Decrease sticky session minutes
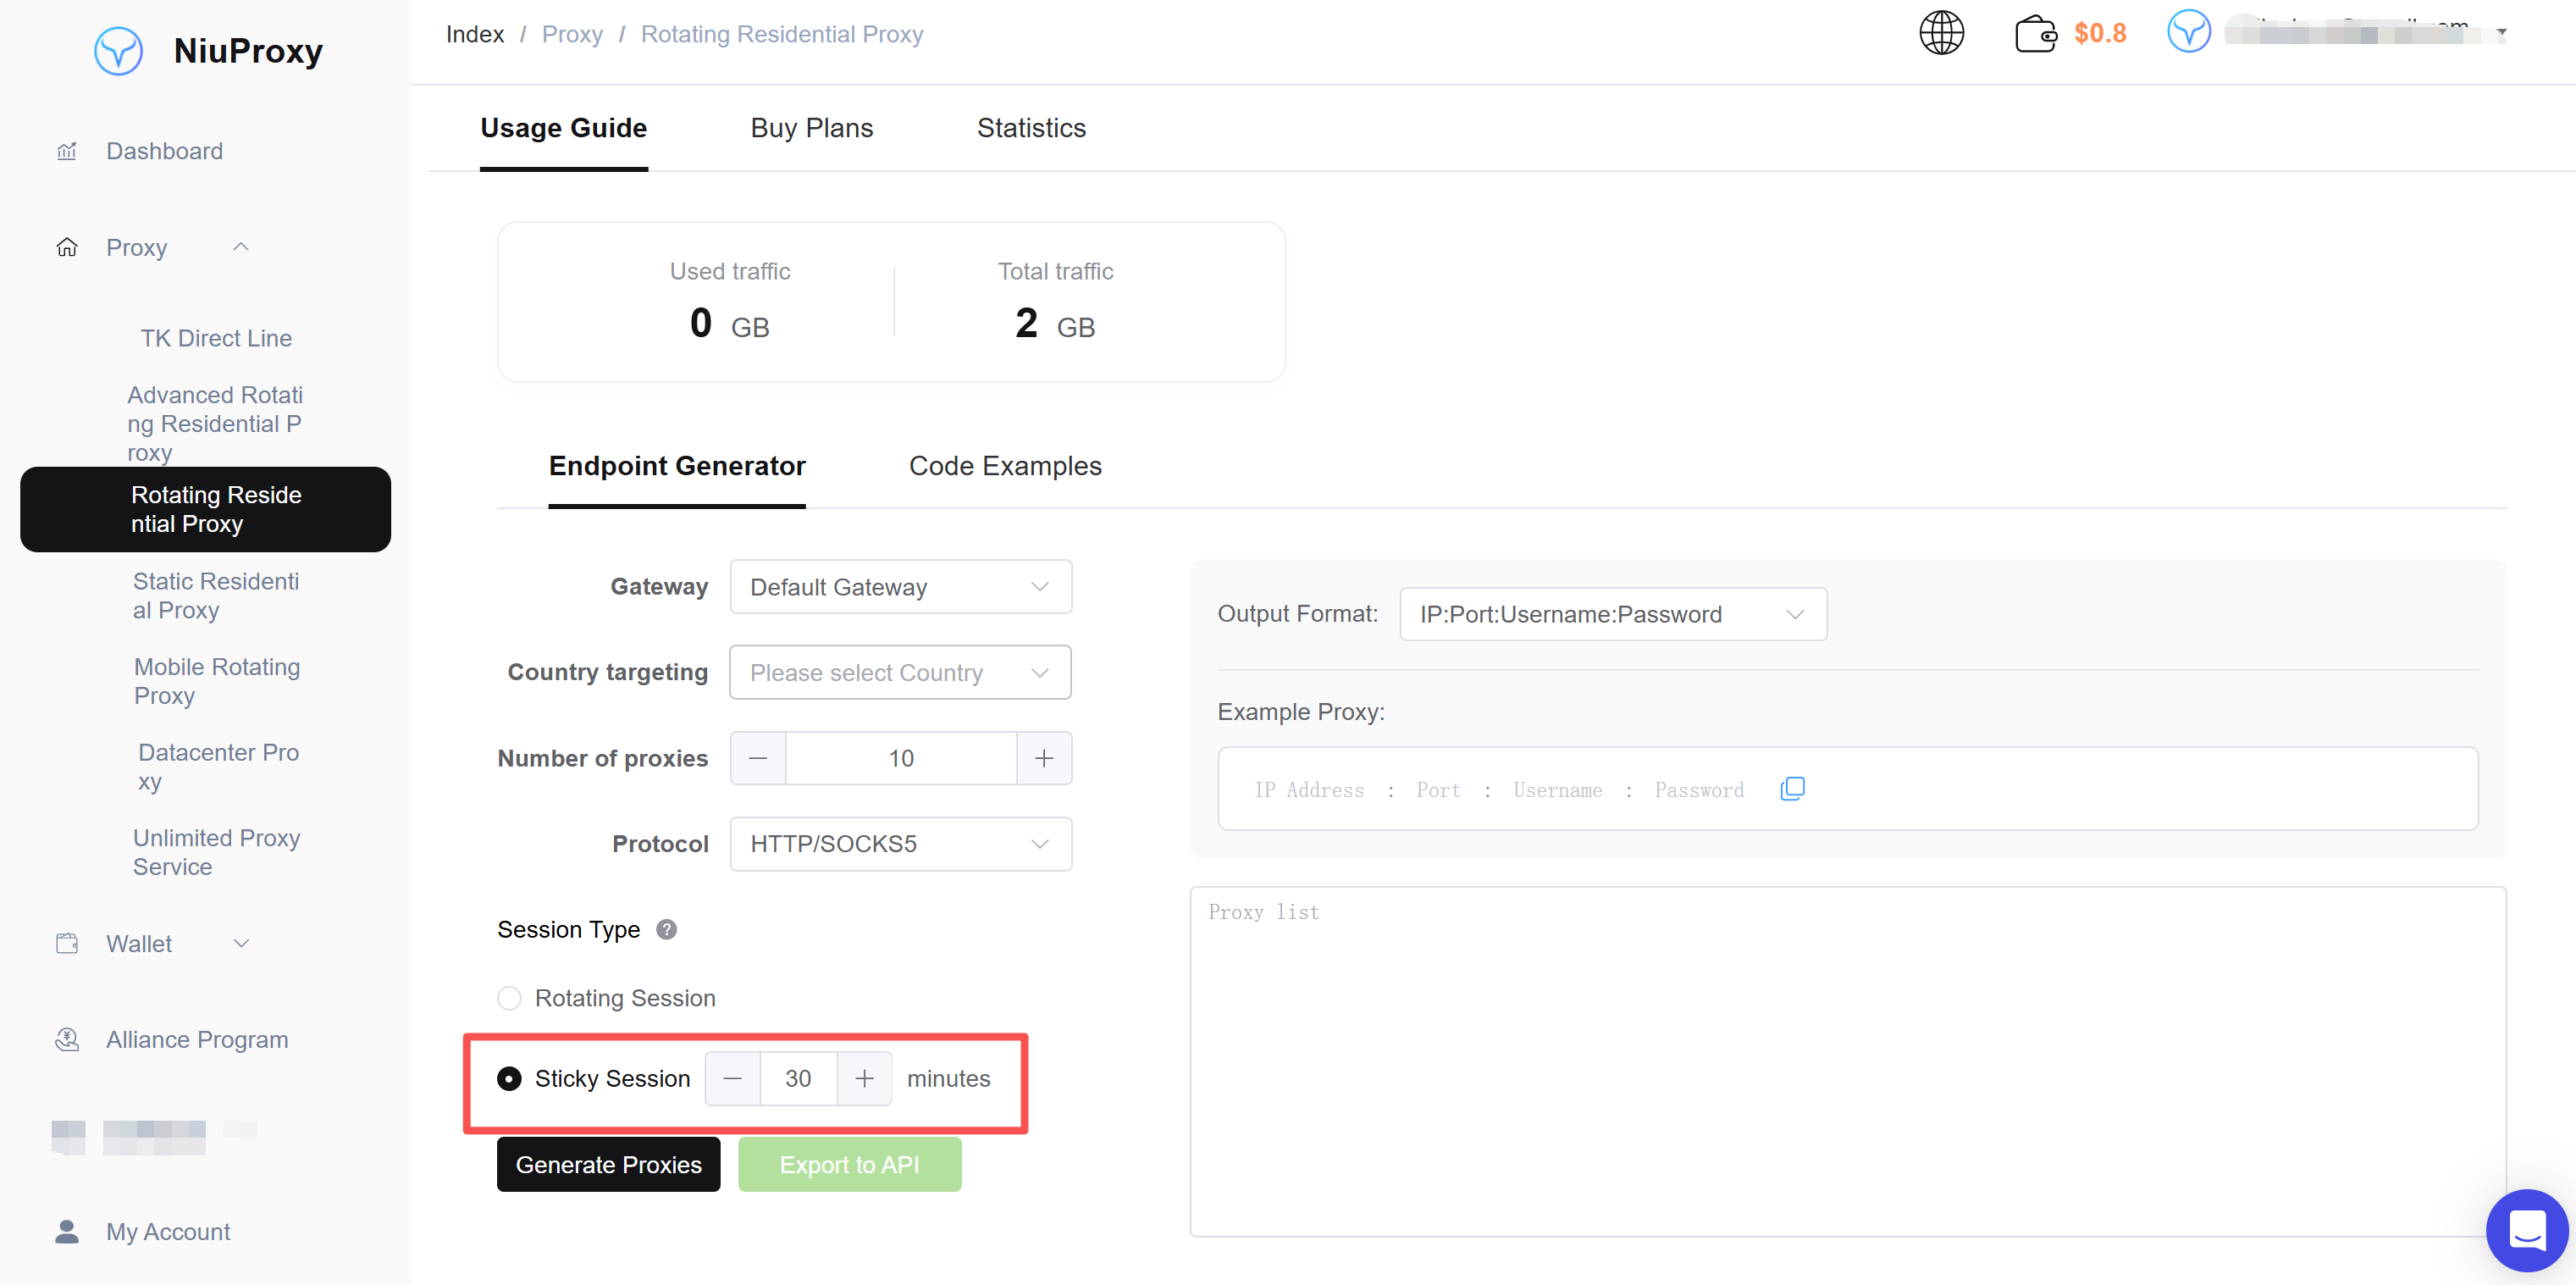2576x1285 pixels. pos(732,1078)
